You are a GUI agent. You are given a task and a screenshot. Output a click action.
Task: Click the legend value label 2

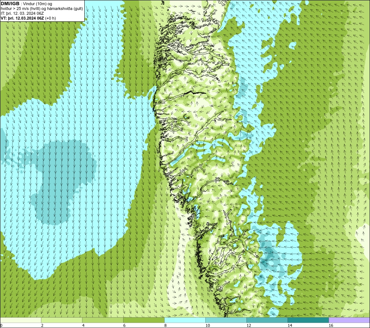click(x=42, y=326)
